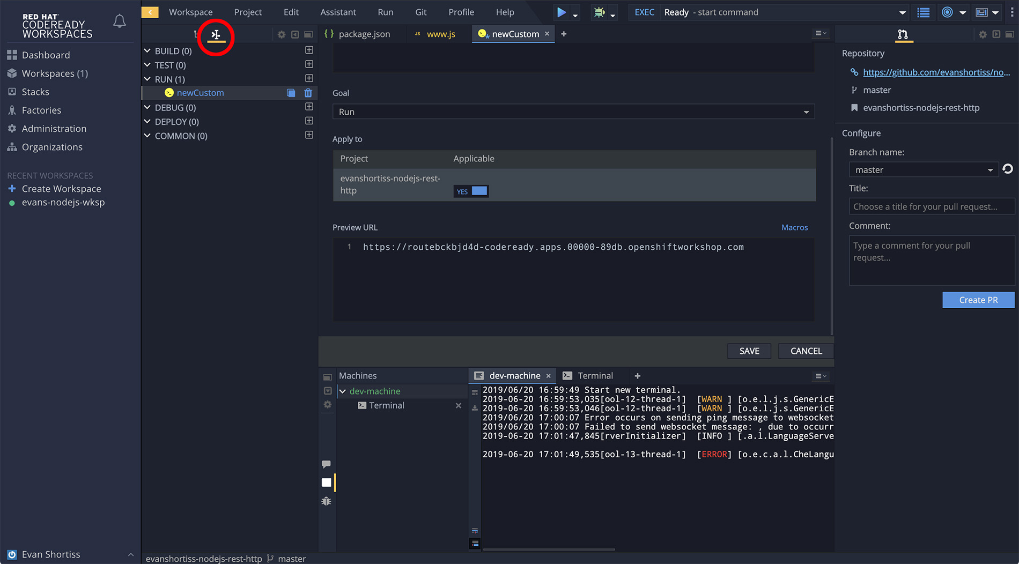Open the EXEC command dropdown arrow
The image size is (1019, 564).
click(x=903, y=13)
